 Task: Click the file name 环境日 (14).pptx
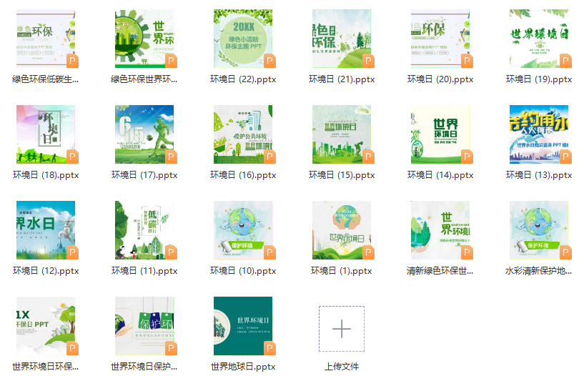pos(440,175)
